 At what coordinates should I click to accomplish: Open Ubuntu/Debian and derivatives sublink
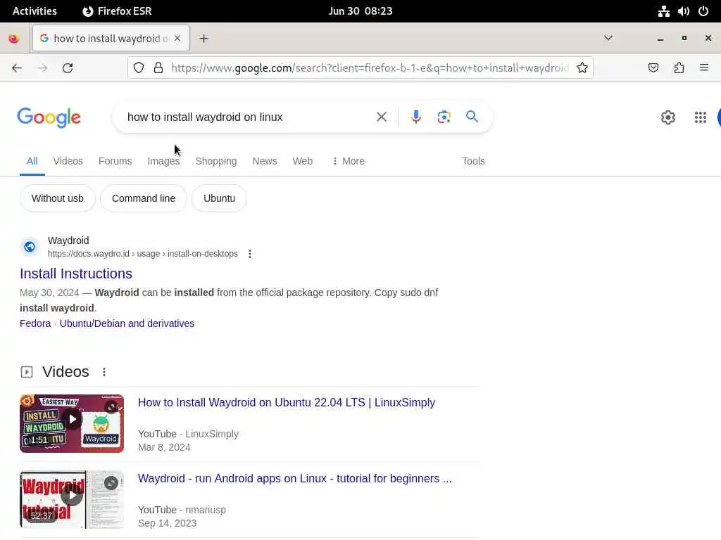click(x=127, y=323)
